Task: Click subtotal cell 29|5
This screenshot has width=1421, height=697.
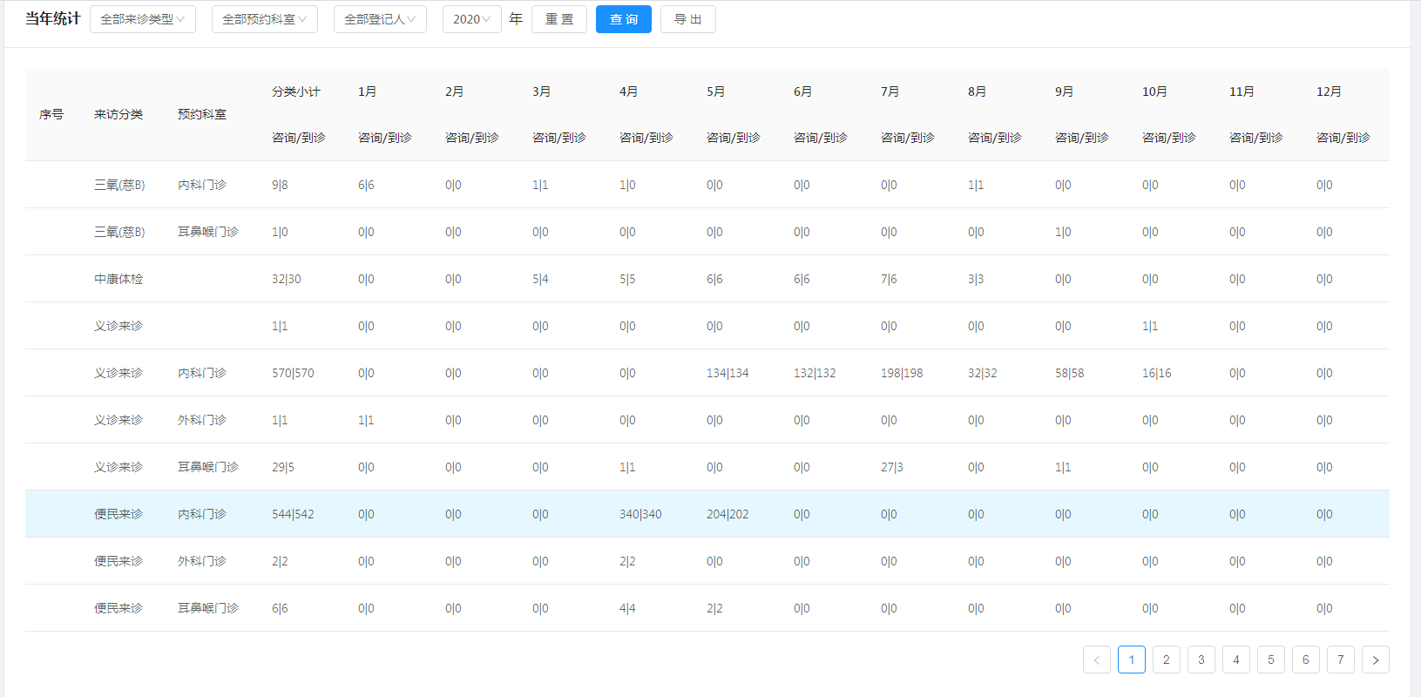Action: pyautogui.click(x=283, y=467)
